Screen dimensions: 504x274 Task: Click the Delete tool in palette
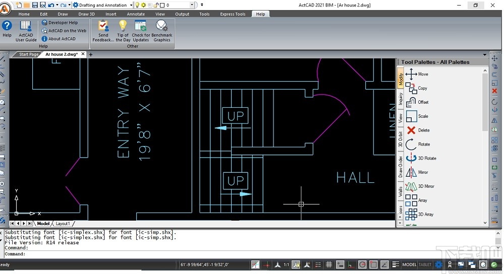click(x=418, y=130)
